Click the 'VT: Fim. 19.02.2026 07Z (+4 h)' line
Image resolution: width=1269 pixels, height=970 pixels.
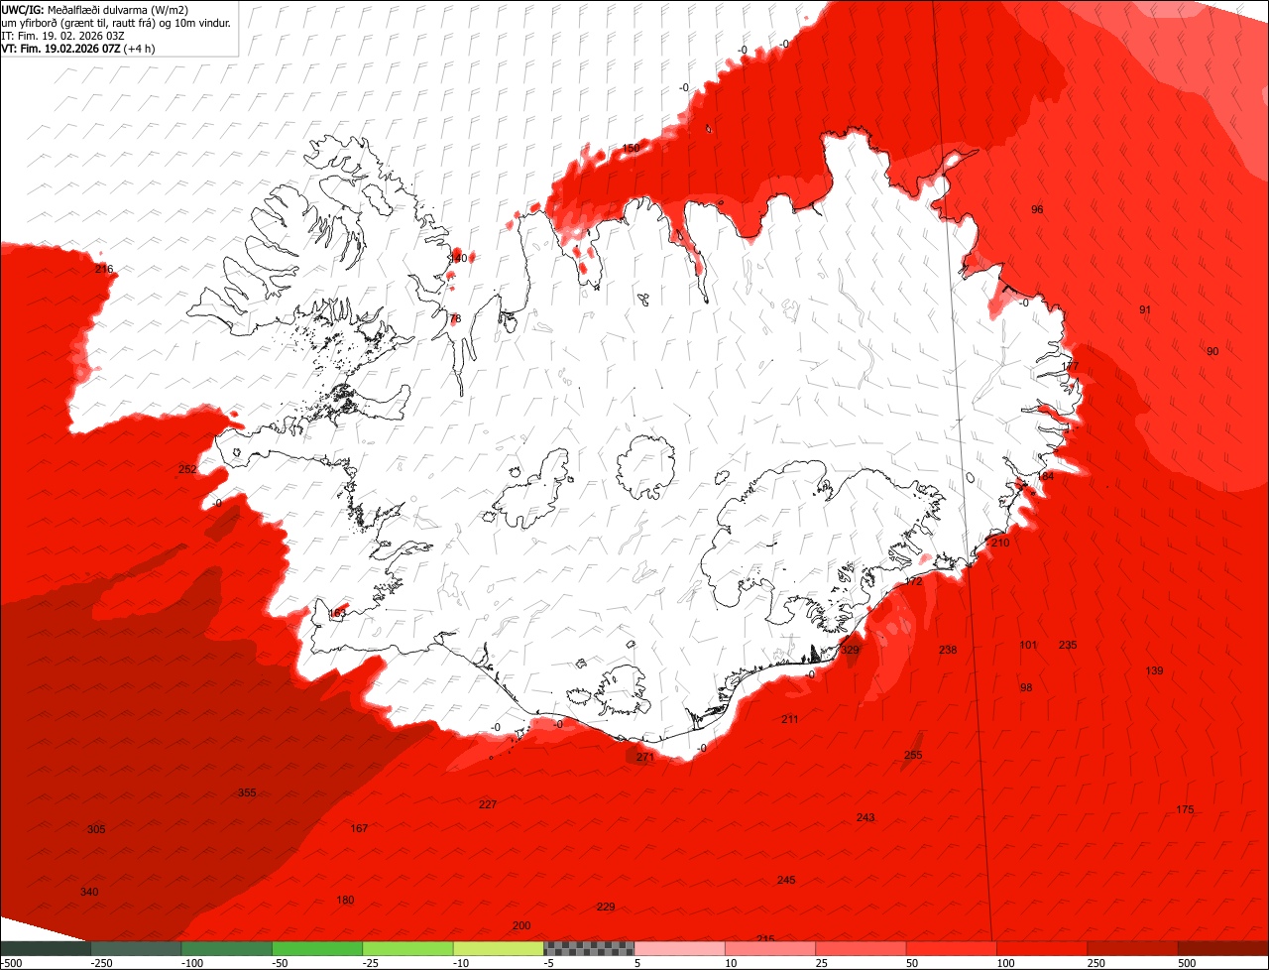[78, 49]
